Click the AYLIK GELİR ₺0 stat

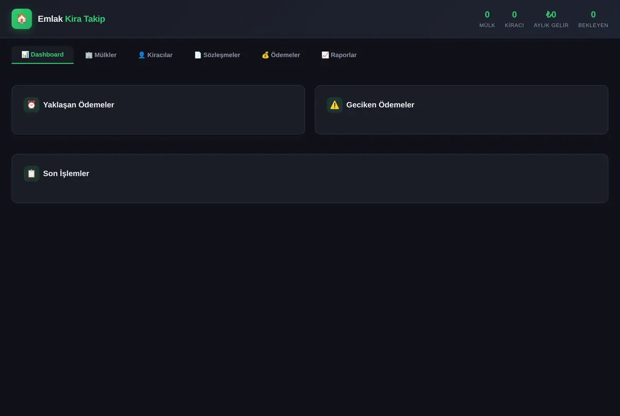click(551, 19)
